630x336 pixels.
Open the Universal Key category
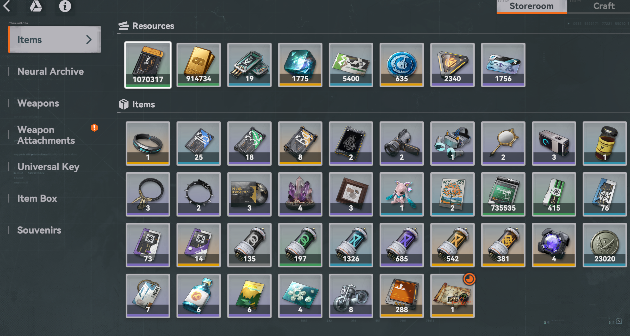click(48, 167)
